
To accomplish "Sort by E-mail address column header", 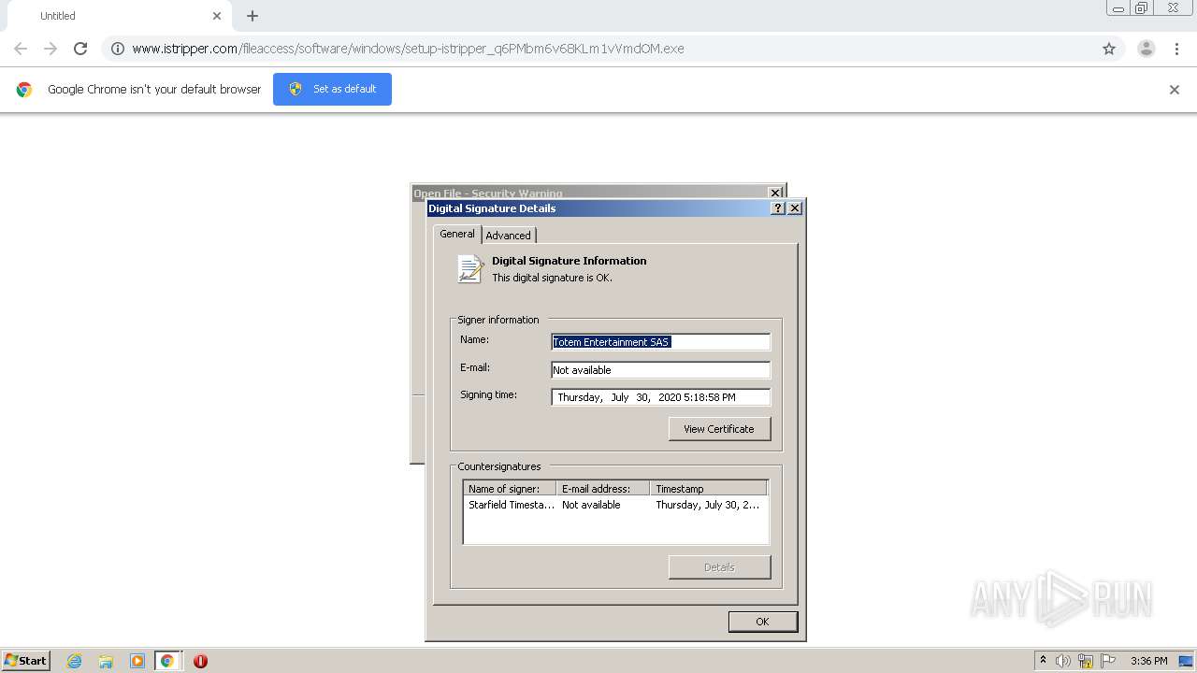I will pos(603,488).
